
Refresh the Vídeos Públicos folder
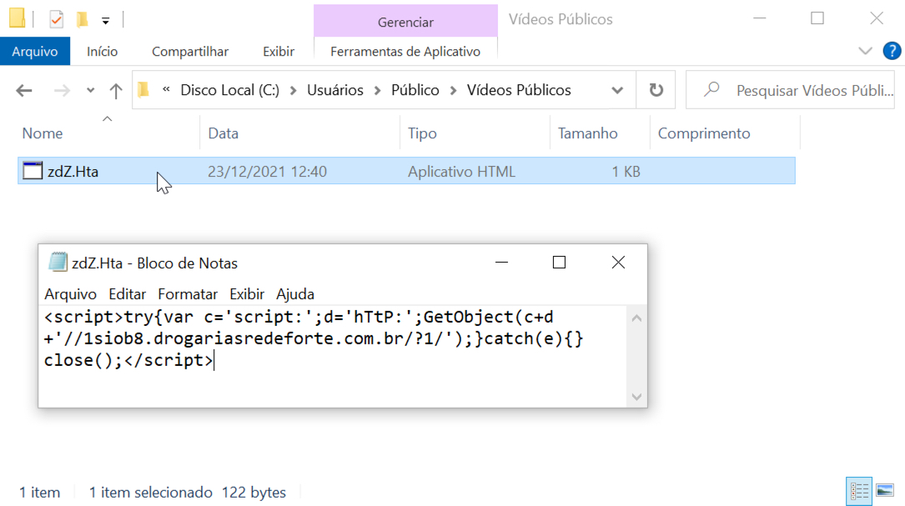(x=656, y=90)
